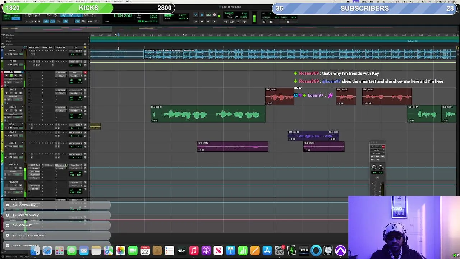Screen dimensions: 460x259
Task: Open the Window menu
Action: point(118,2)
